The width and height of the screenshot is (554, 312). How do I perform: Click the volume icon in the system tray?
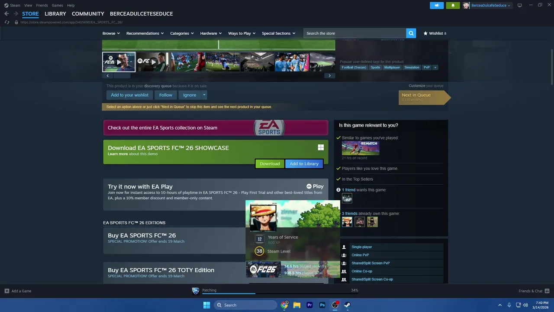click(525, 305)
